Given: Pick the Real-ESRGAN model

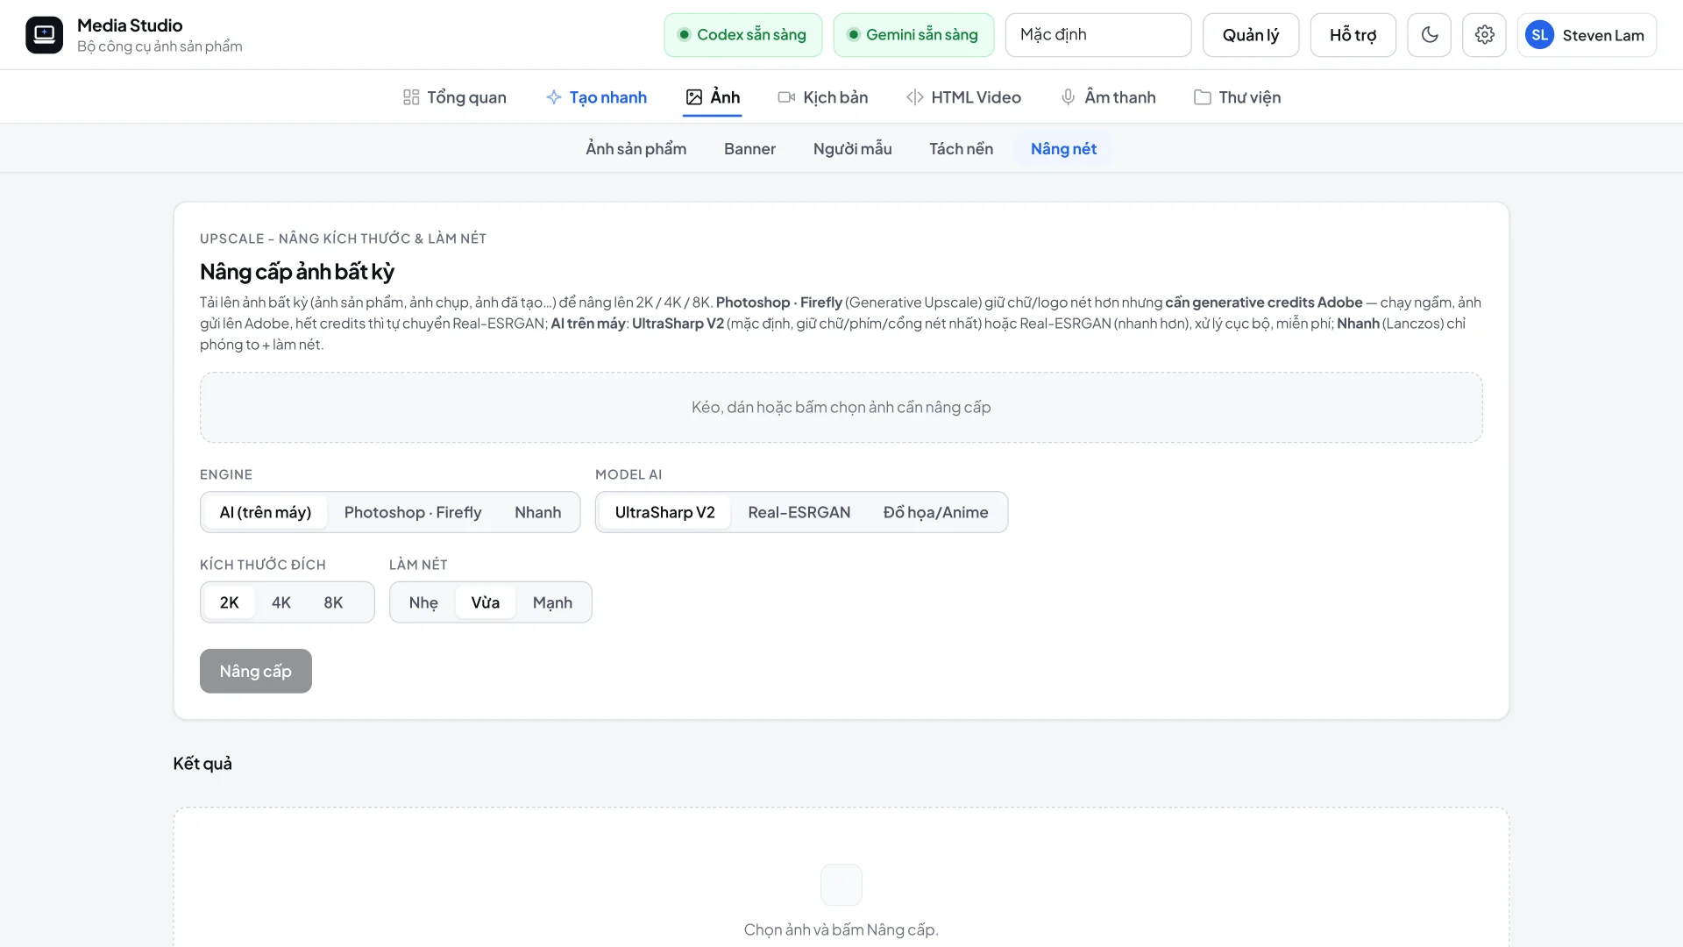Looking at the screenshot, I should point(799,512).
